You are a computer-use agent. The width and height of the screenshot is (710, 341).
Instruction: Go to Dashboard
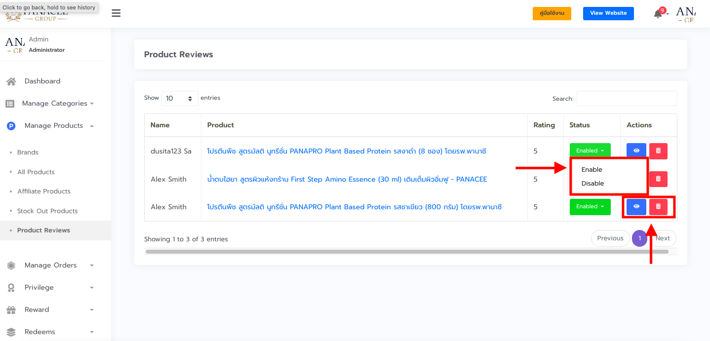tap(42, 81)
